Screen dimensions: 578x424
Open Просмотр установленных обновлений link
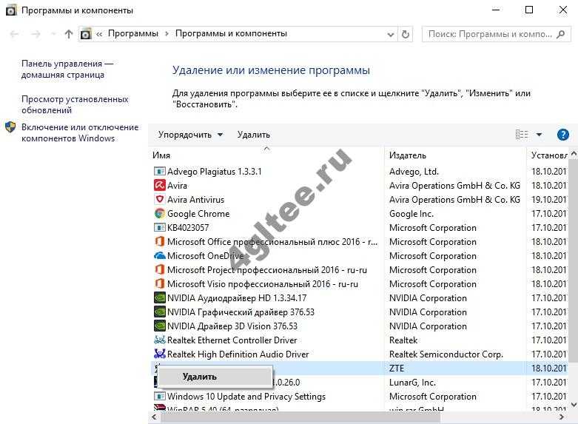point(75,104)
